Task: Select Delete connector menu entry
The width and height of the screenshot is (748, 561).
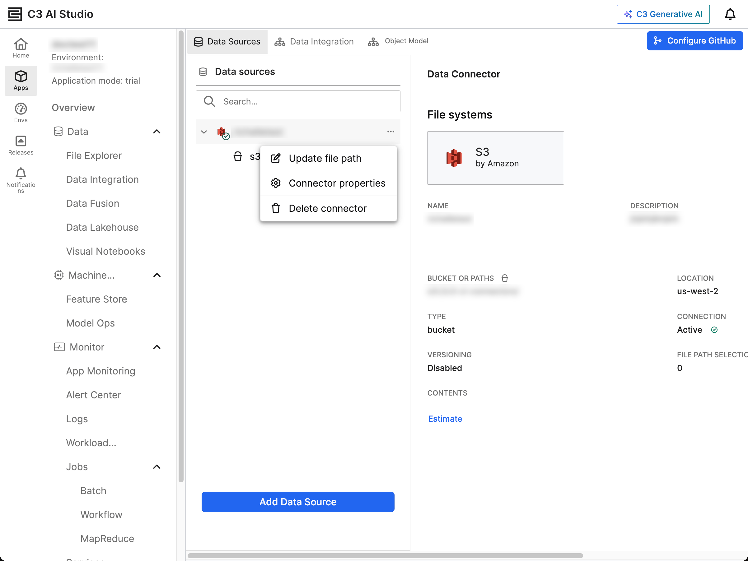Action: coord(327,208)
